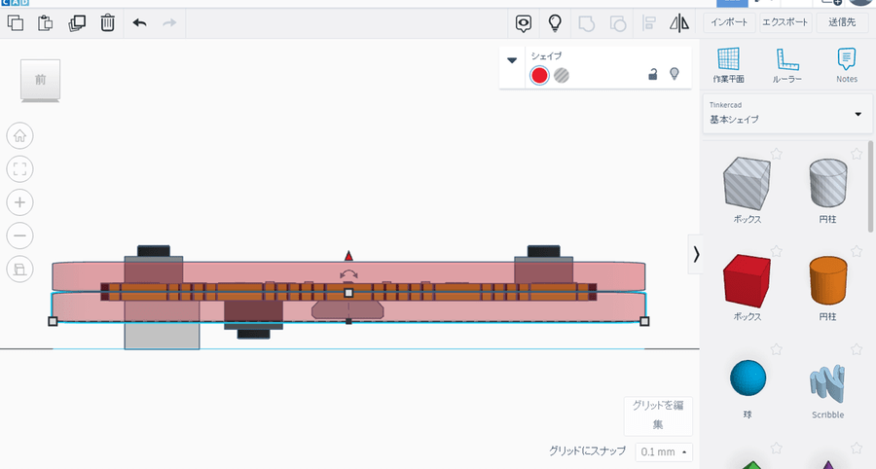Toggle the shape lock padlock icon

point(653,74)
